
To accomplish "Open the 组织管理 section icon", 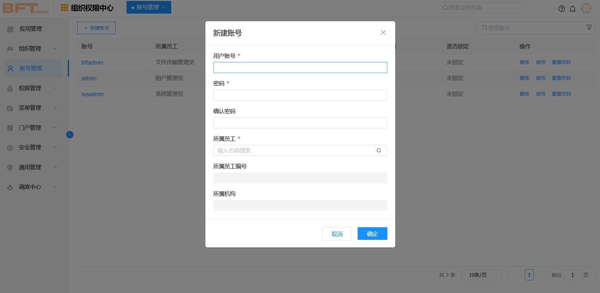I will point(10,48).
